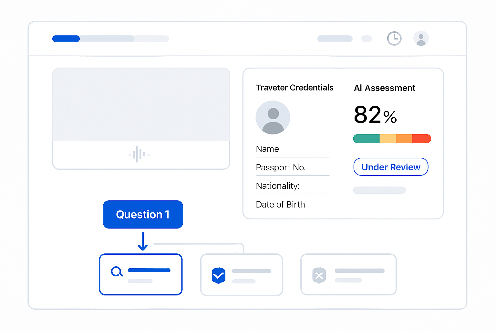Screen dimensions: 496x331
Task: Open the clock history icon
Action: coord(394,38)
